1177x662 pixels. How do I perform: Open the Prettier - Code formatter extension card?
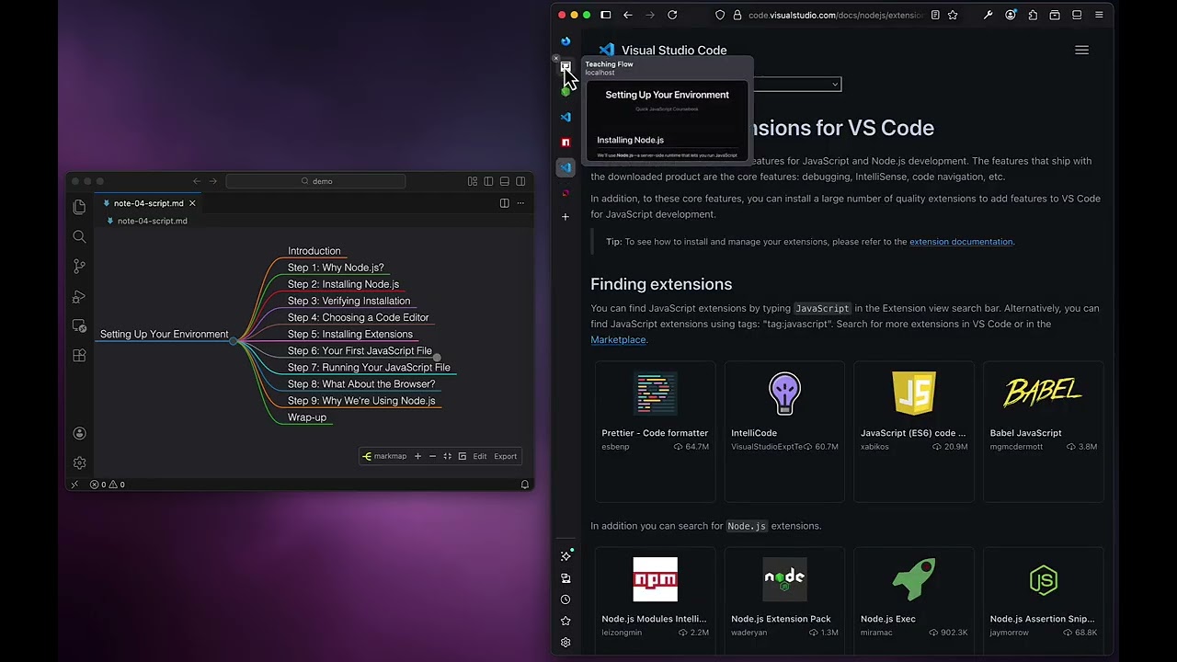[x=655, y=431]
